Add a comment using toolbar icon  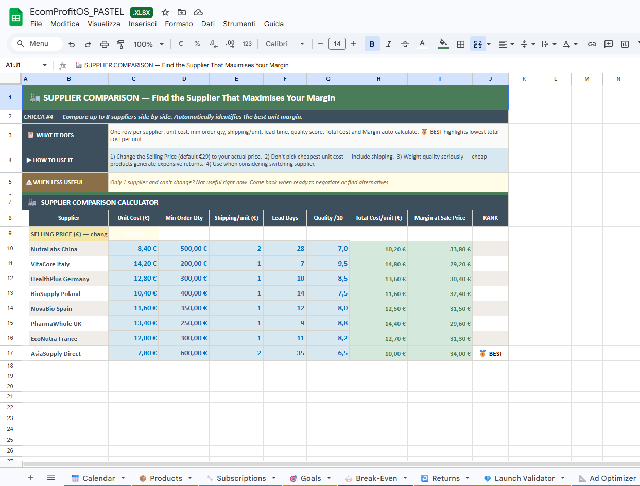tap(609, 44)
